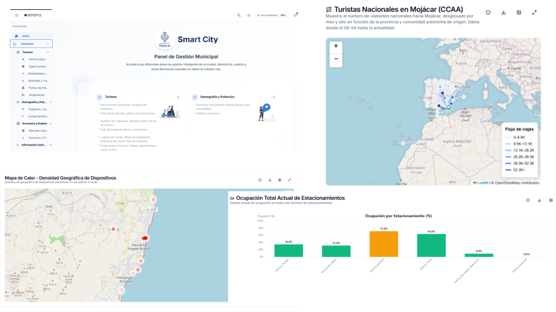Open the Accesibilidad settings button
This screenshot has height=312, width=556.
(272, 15)
